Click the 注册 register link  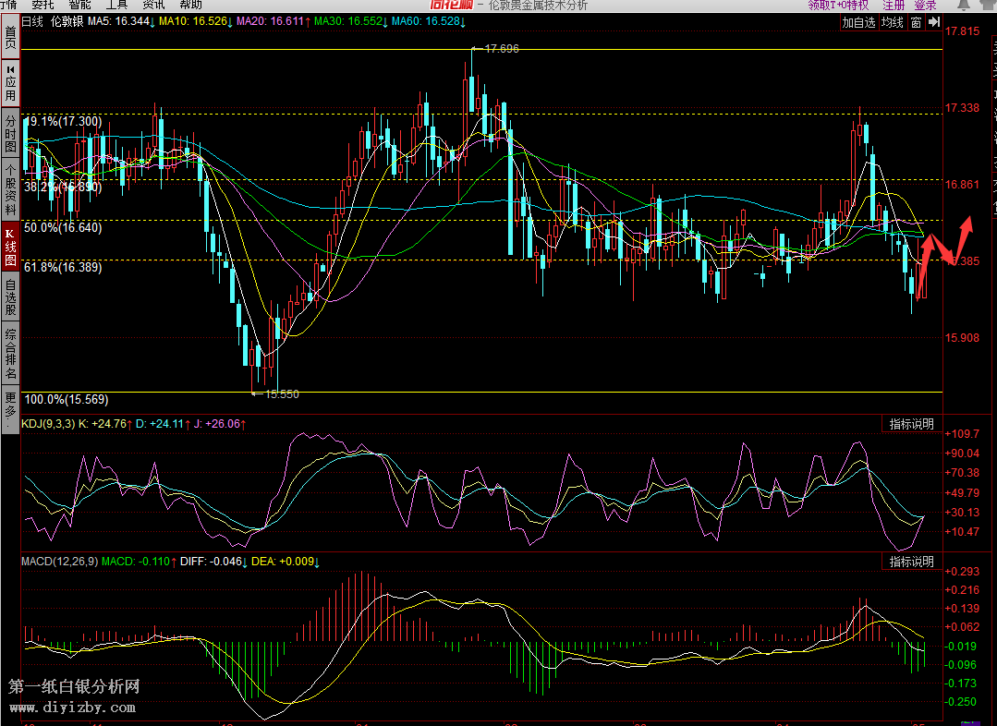click(894, 5)
